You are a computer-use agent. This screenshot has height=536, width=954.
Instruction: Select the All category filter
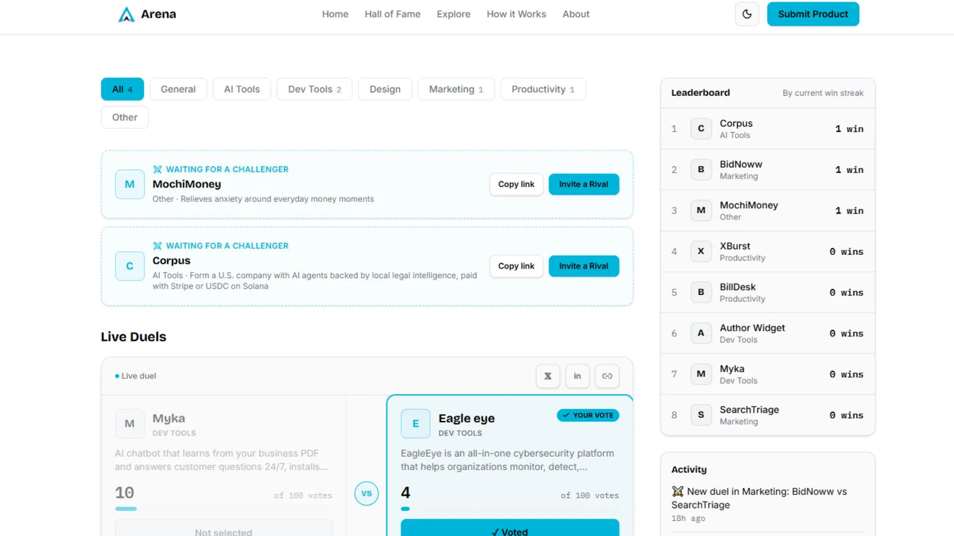122,89
